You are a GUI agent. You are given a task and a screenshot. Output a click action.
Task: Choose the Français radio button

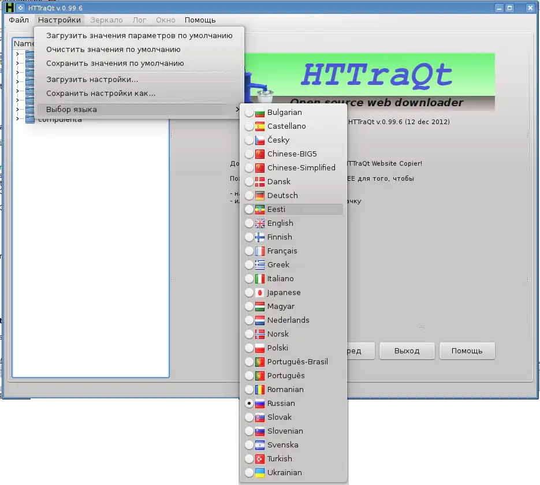tap(249, 251)
